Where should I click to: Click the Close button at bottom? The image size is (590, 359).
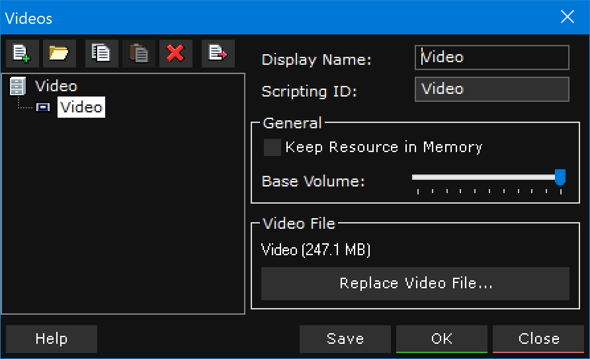tap(538, 339)
